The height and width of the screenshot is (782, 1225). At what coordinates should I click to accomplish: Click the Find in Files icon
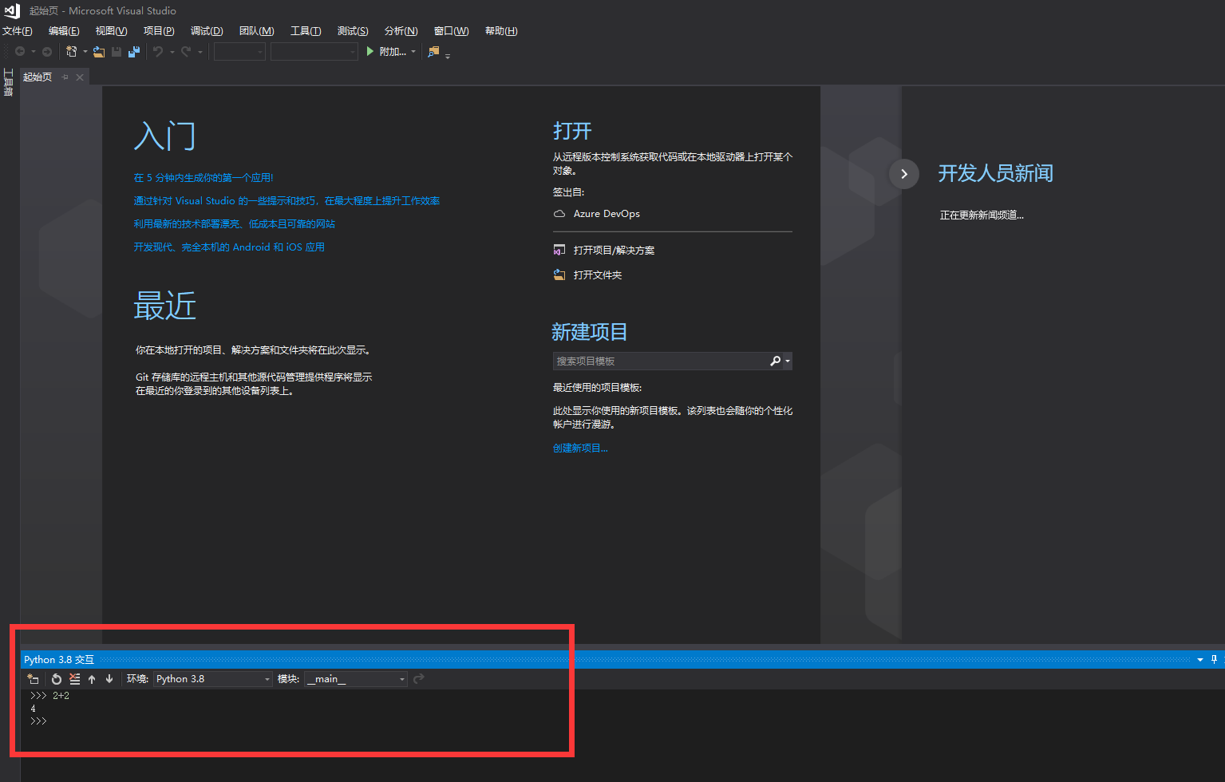[x=433, y=52]
